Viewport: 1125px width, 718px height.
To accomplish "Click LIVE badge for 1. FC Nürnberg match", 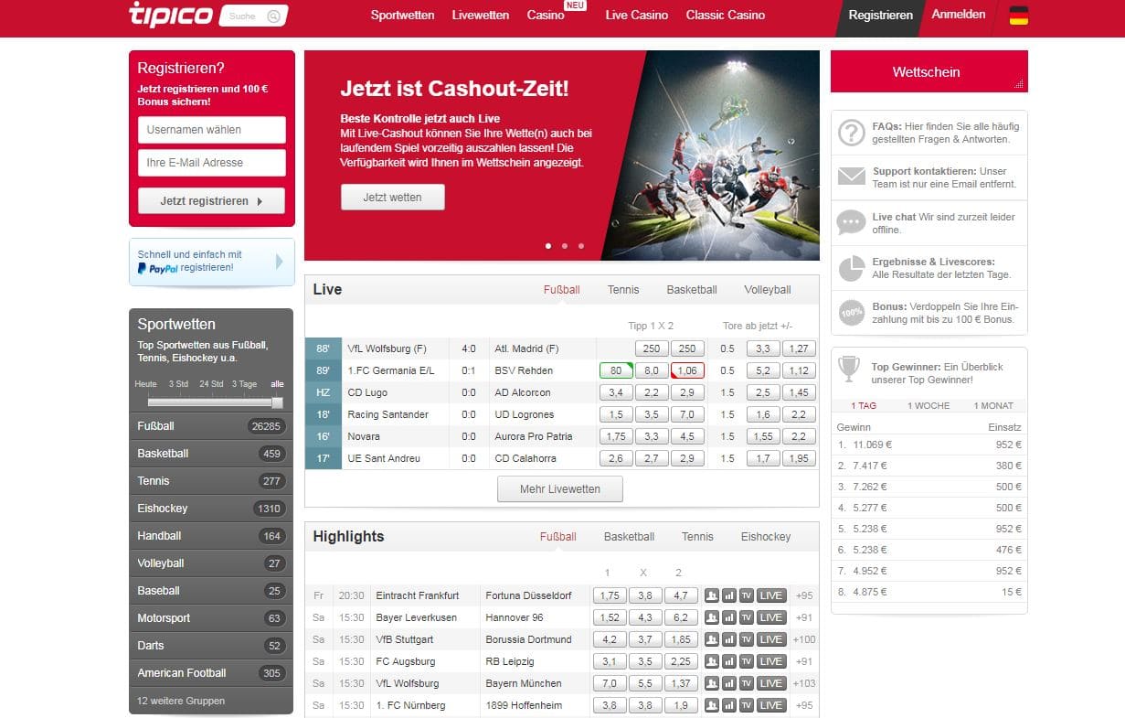I will click(771, 705).
